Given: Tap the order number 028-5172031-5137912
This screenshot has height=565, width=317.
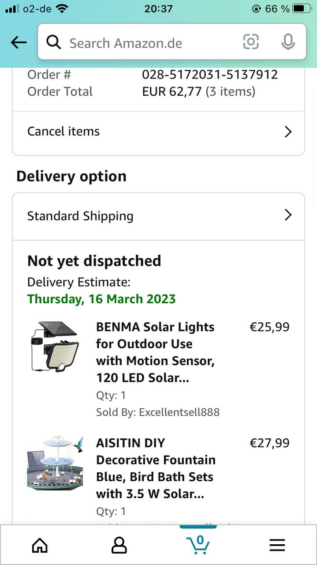Looking at the screenshot, I should click(x=210, y=74).
